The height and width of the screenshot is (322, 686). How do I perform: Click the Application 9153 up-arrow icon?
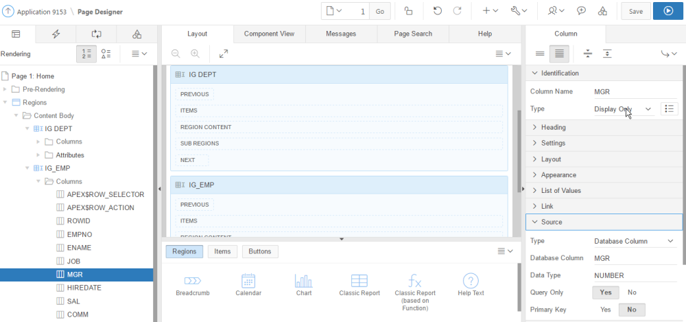8,12
